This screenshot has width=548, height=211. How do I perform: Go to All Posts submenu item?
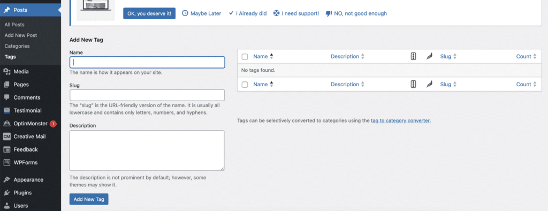tap(14, 25)
